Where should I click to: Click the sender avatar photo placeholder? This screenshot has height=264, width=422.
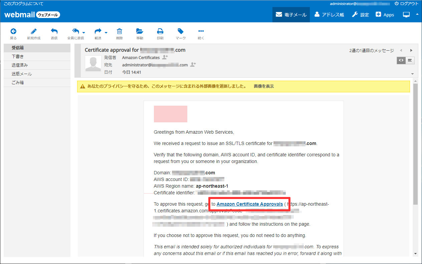[x=93, y=64]
